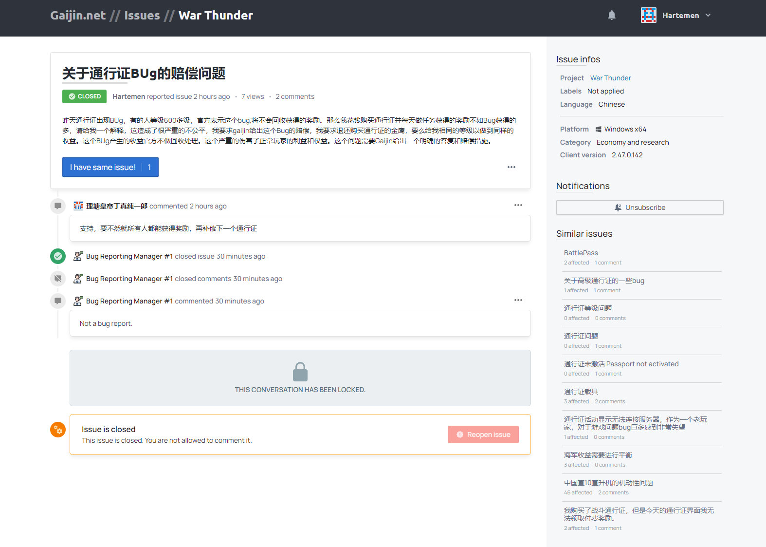This screenshot has width=766, height=547.
Task: Open options menu for 理塘皇帝丁真纯一郎's comment
Action: [518, 205]
